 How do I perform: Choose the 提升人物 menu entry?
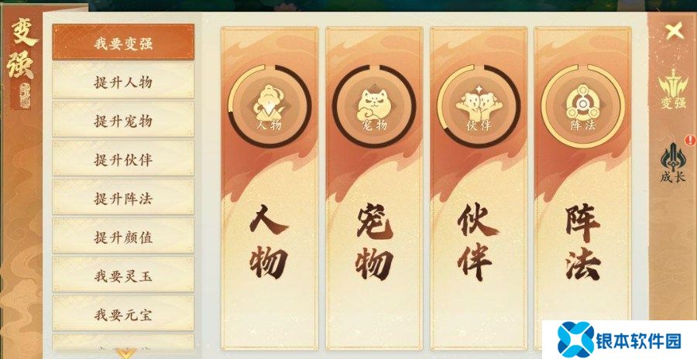(123, 81)
